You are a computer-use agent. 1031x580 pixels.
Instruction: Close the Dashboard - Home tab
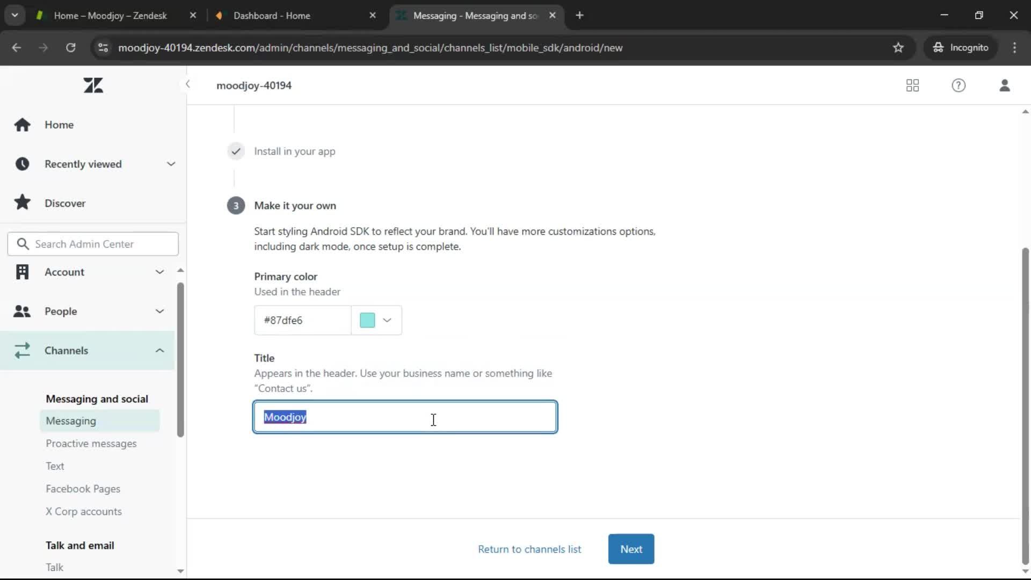(x=373, y=16)
